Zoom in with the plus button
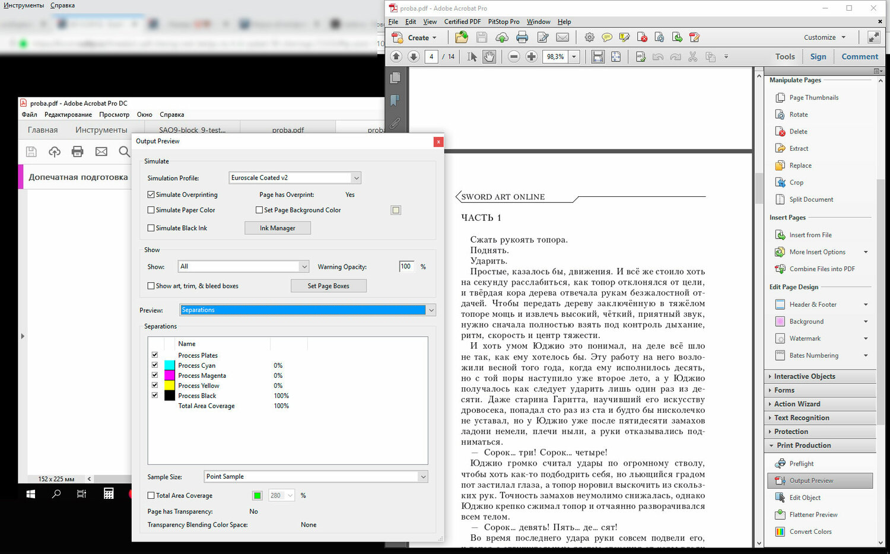The image size is (890, 554). [x=532, y=56]
